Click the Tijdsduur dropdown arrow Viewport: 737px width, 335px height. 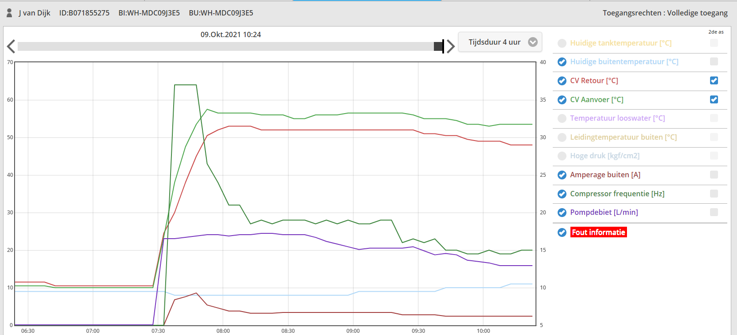533,42
